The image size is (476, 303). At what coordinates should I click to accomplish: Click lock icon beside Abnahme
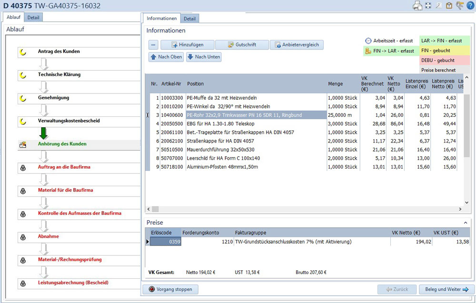23,237
